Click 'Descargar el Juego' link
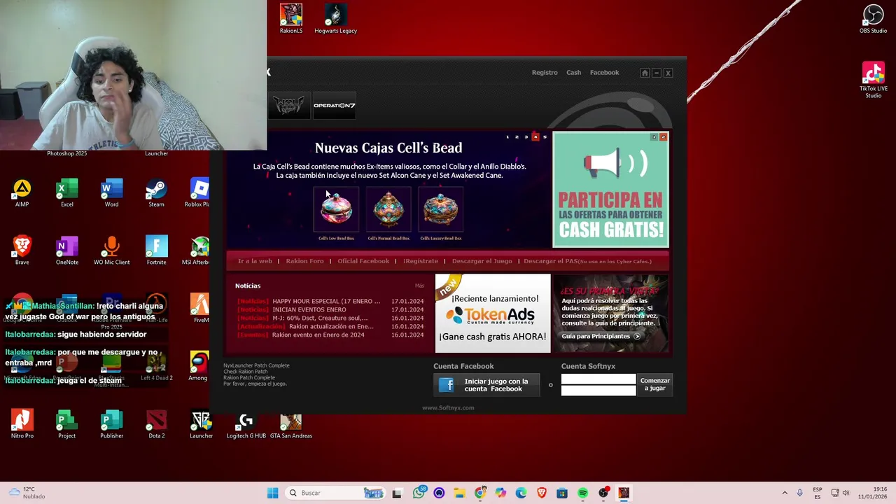The image size is (896, 504). tap(482, 261)
